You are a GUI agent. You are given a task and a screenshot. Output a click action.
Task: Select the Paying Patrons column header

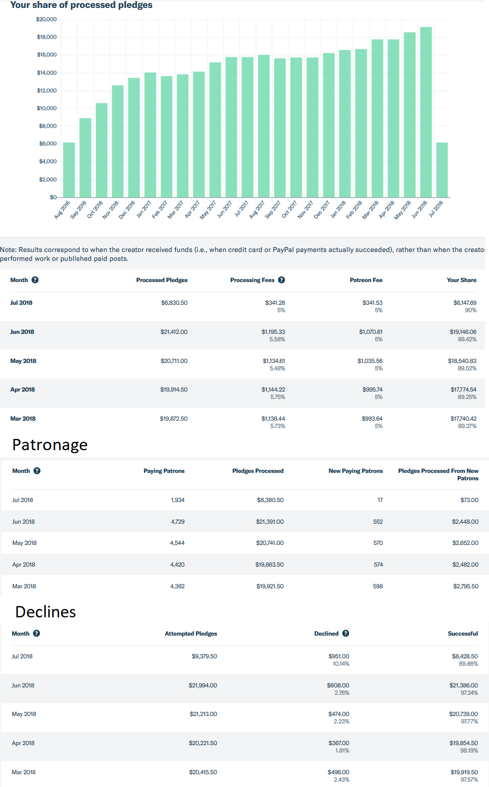pos(164,471)
